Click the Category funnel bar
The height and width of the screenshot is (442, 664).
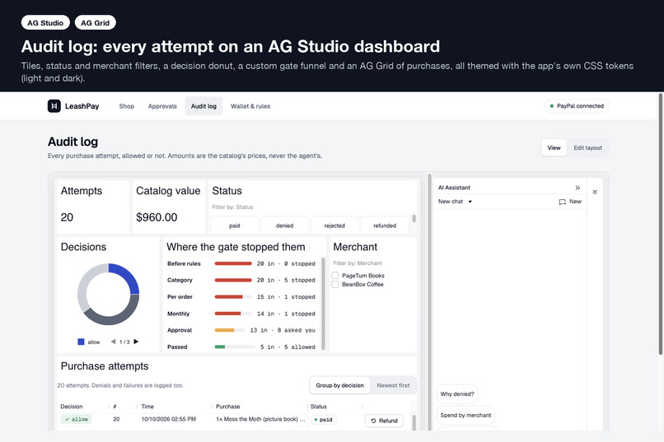pyautogui.click(x=233, y=280)
